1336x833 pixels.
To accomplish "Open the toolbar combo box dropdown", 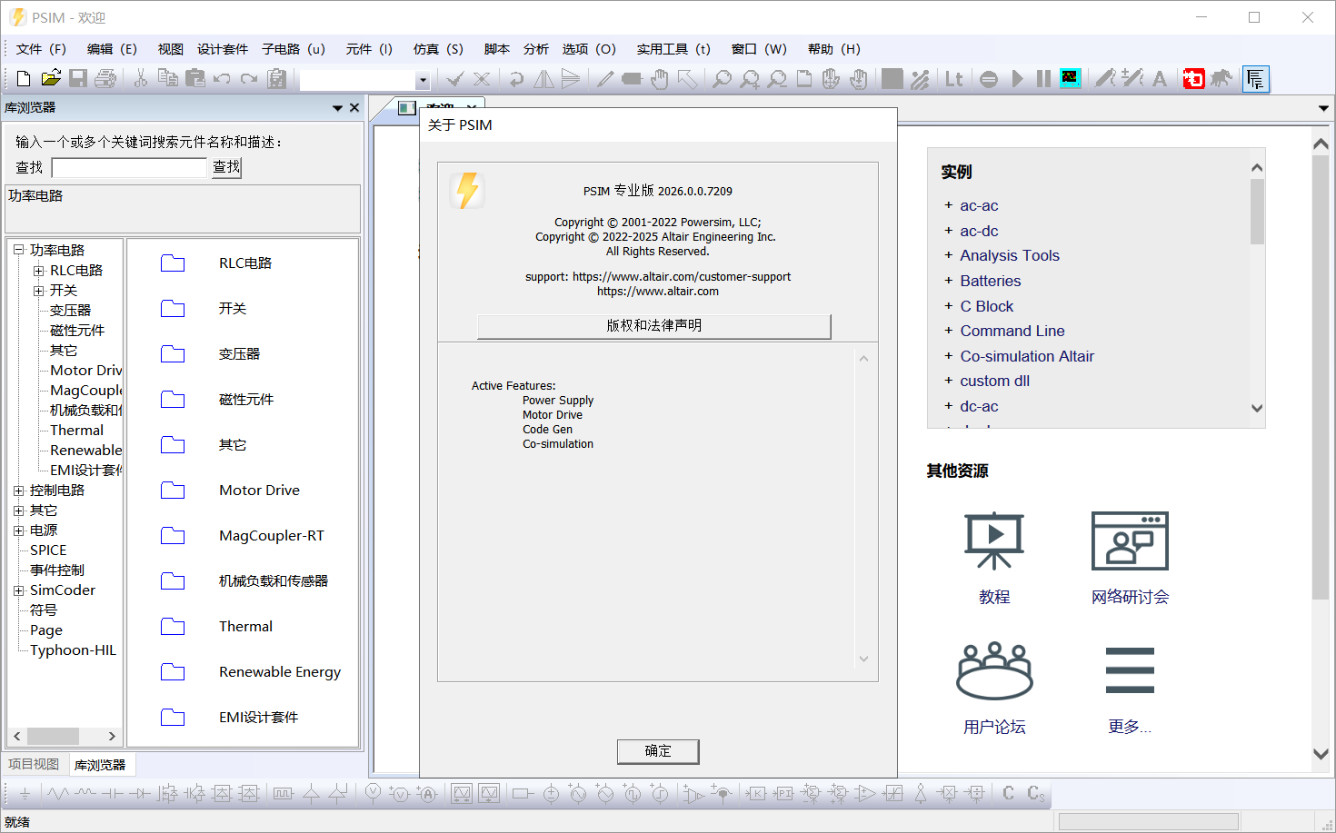I will [423, 80].
